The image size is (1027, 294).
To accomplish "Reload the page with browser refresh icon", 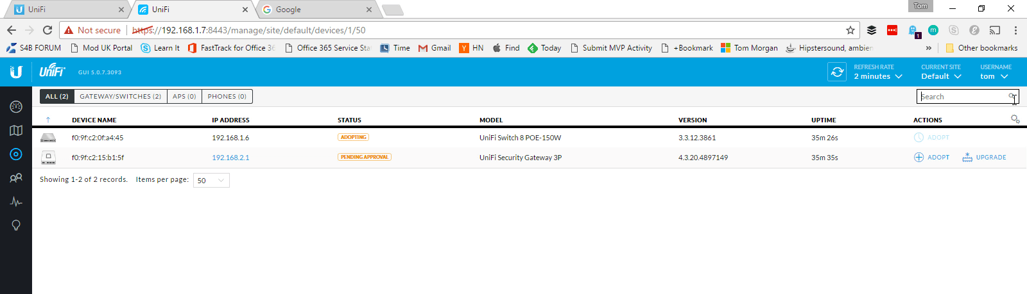I will point(47,30).
